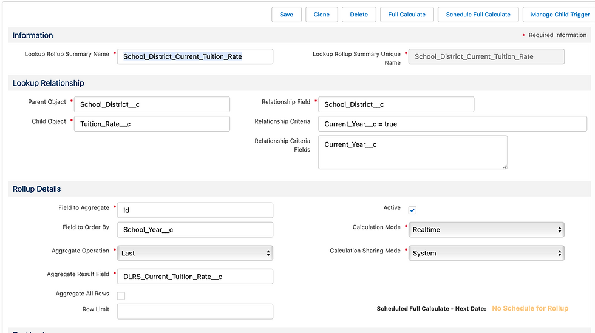The image size is (595, 333).
Task: Open Schedule Full Calculate
Action: tap(478, 15)
